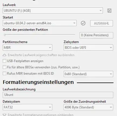Viewport: 117px width, 116px height.
Task: Open the Laufwerk dropdown showing UBUNTU (F:)
Action: 53,11
